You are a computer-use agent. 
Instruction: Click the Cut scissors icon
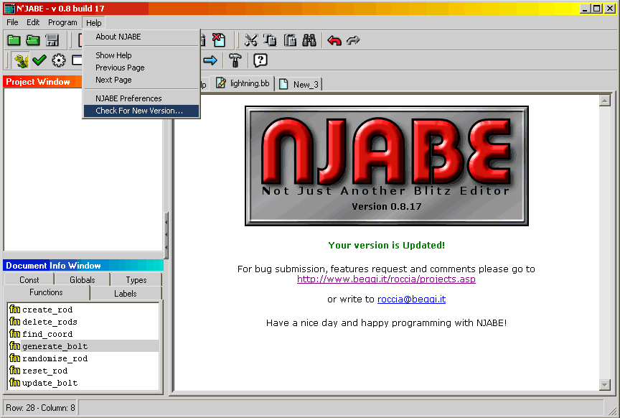pyautogui.click(x=251, y=40)
